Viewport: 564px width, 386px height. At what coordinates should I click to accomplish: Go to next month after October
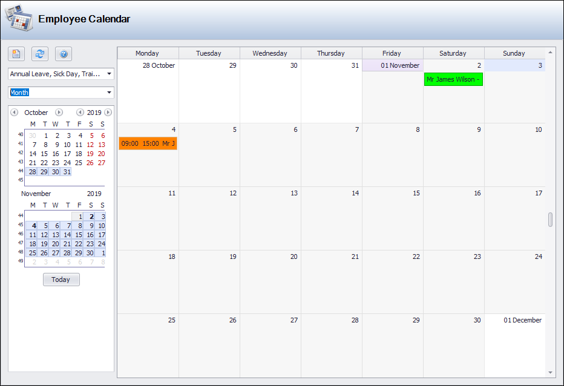point(59,113)
